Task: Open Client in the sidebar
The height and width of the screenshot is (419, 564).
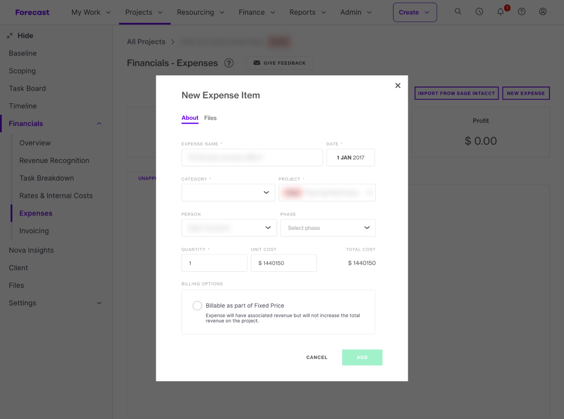Action: [x=18, y=268]
